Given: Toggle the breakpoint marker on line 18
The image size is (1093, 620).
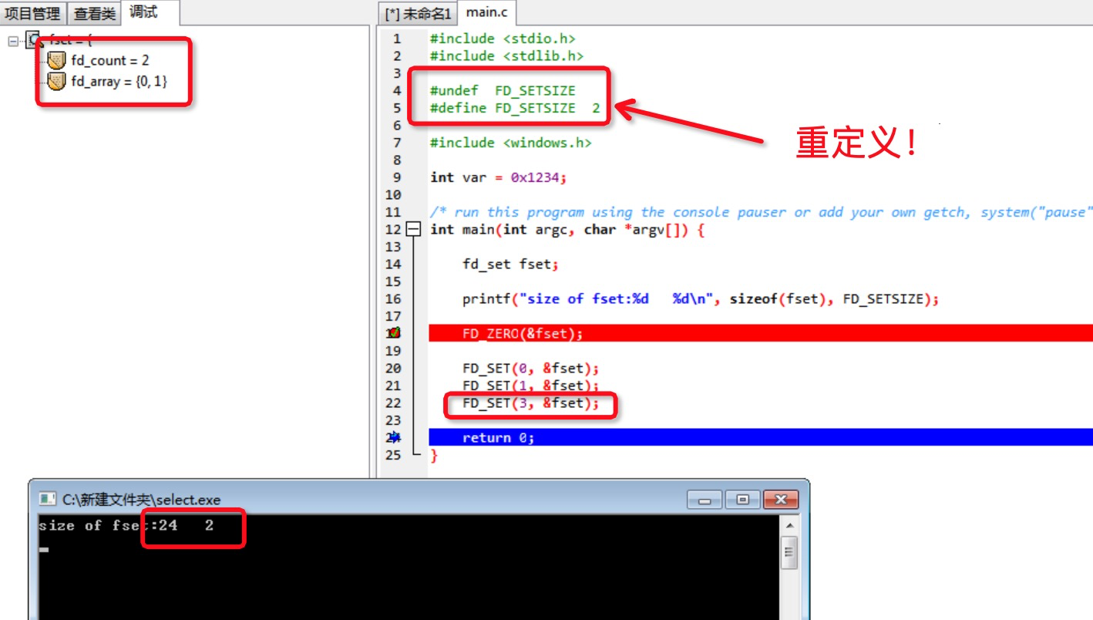Looking at the screenshot, I should point(395,333).
